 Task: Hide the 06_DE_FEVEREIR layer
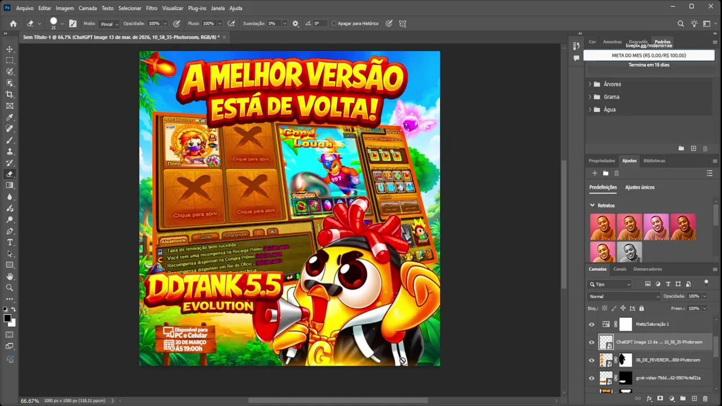[x=592, y=360]
